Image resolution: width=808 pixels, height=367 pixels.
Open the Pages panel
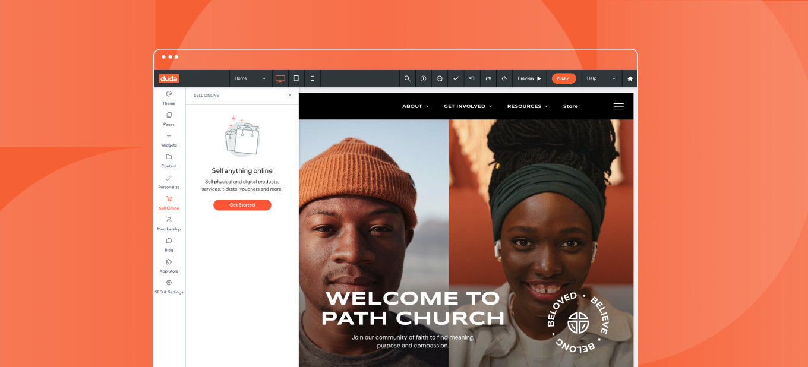169,119
